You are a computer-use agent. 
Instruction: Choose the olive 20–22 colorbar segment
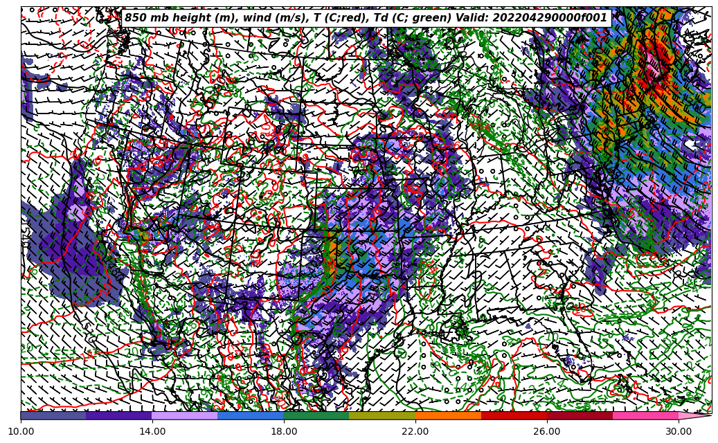(382, 416)
